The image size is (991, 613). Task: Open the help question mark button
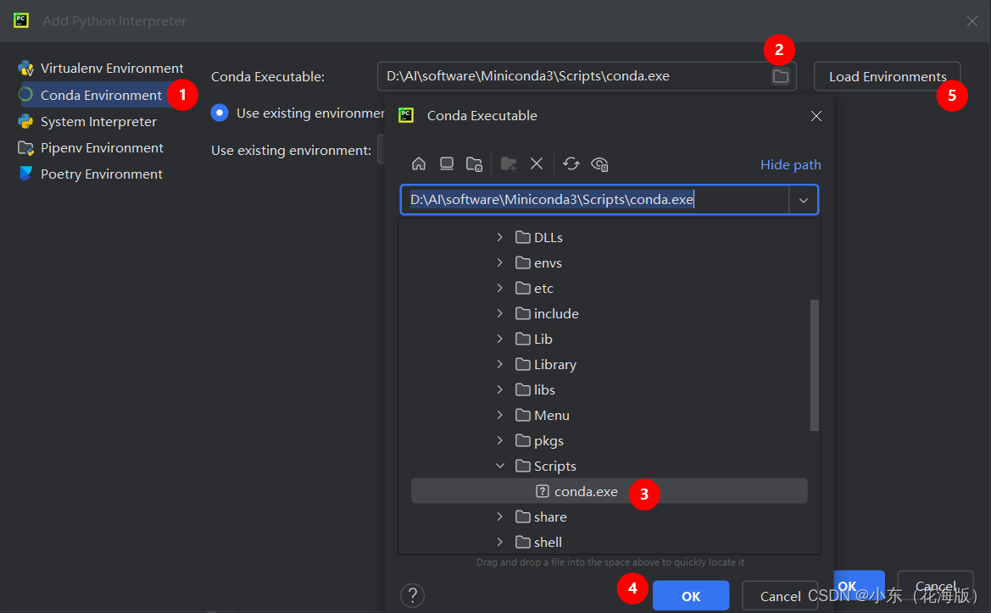tap(412, 595)
